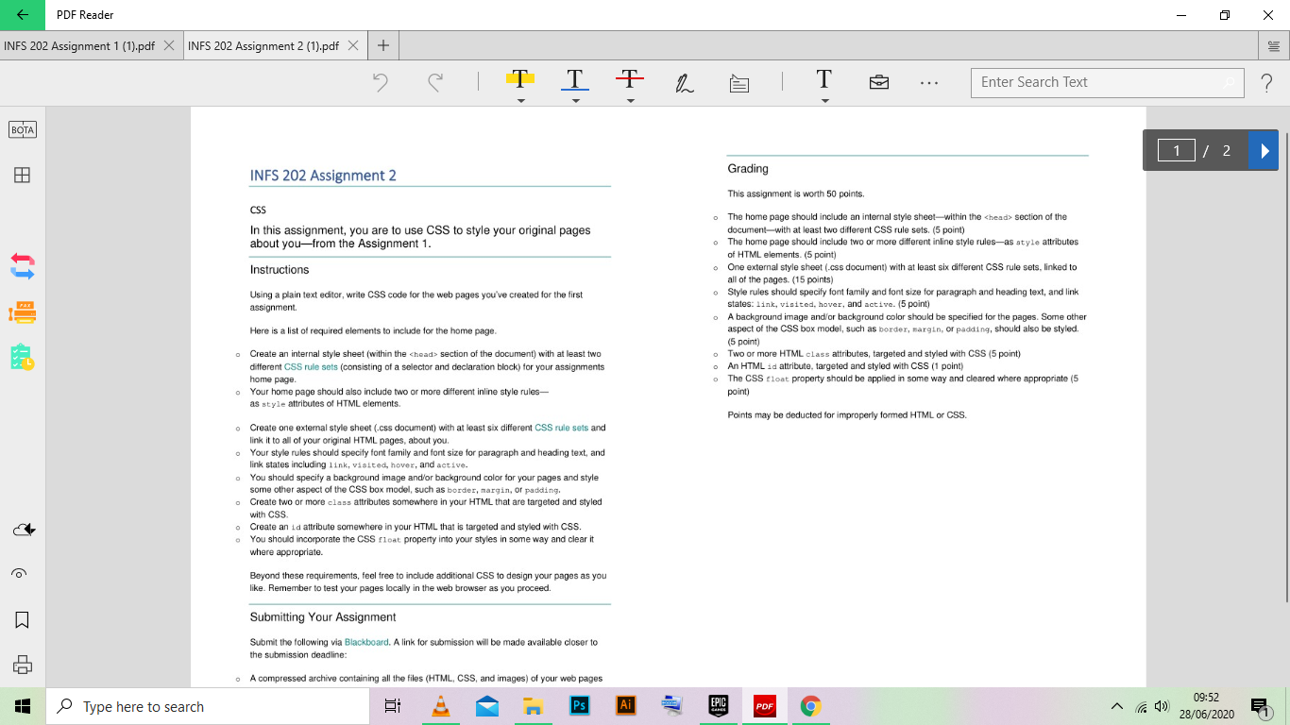Open Epic Games Launcher from taskbar
The image size is (1290, 725).
719,706
